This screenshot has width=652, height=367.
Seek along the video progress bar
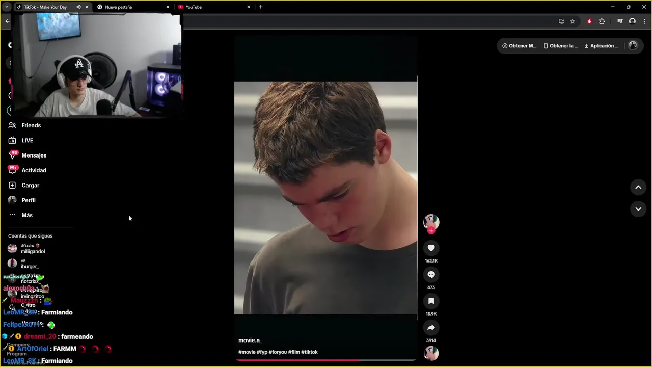pyautogui.click(x=326, y=360)
